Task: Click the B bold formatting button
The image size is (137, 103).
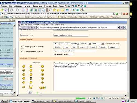Action: 56,44
